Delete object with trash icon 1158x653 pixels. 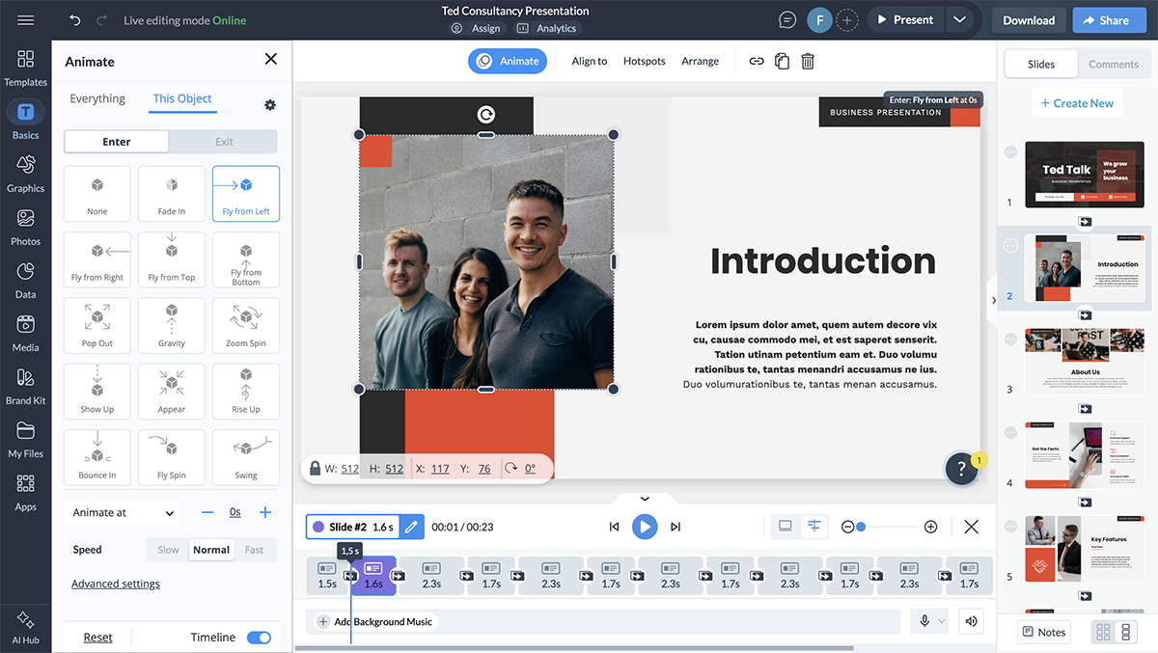pos(809,61)
